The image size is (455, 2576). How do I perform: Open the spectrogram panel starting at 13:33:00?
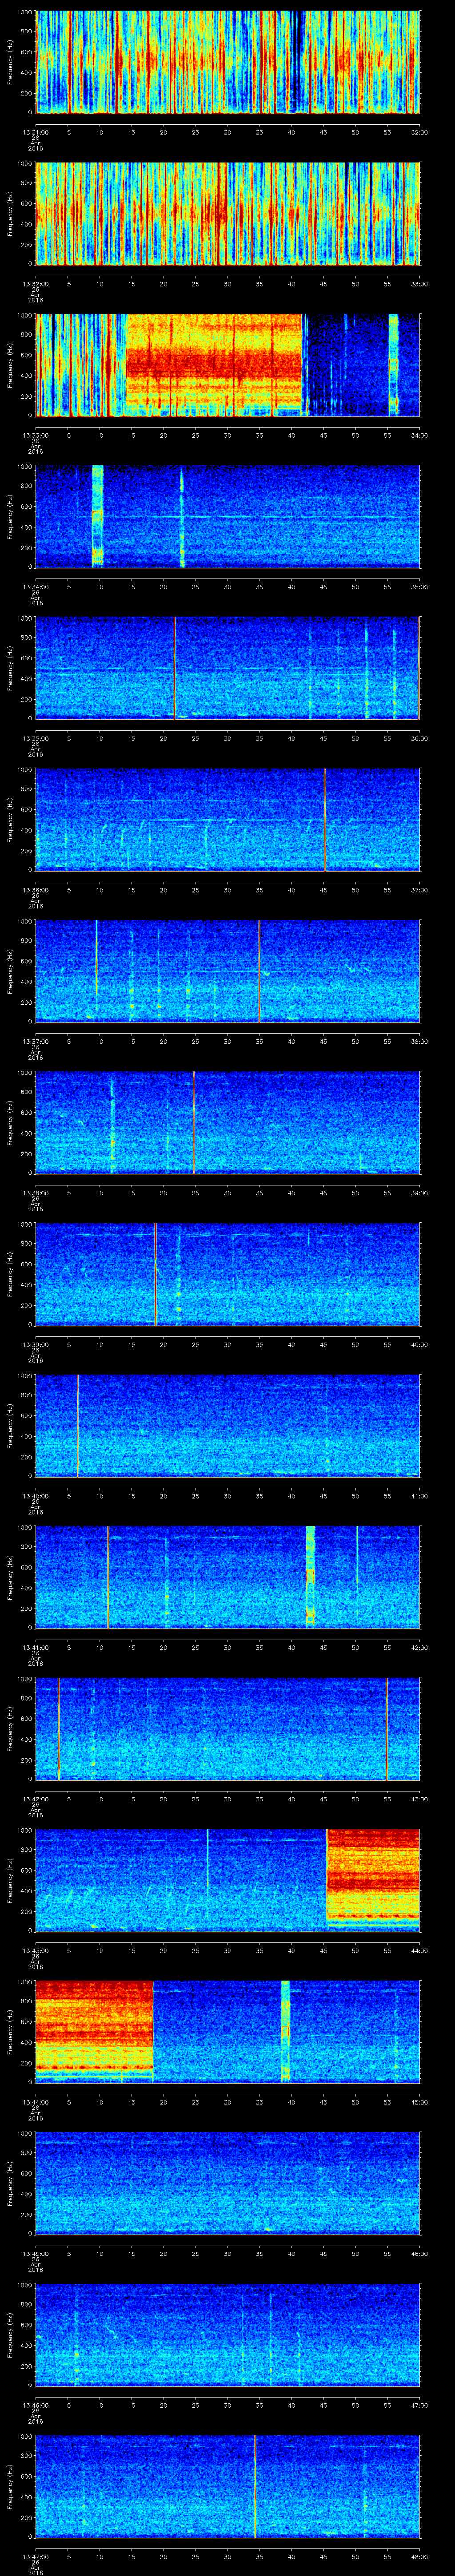tap(228, 365)
